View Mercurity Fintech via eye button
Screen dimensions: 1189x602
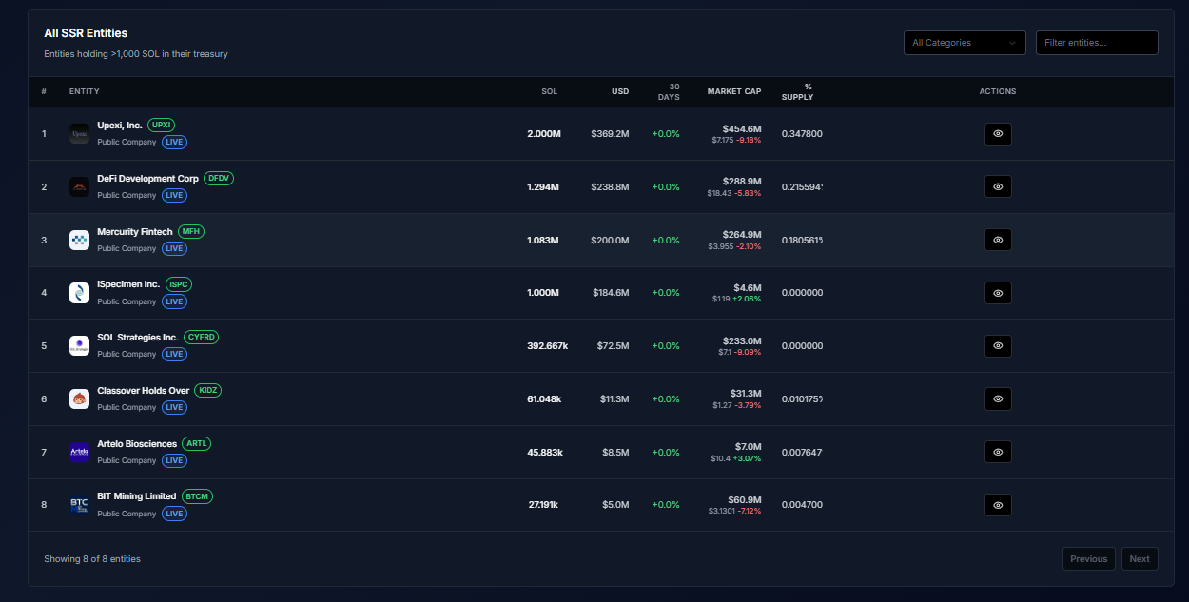tap(998, 241)
